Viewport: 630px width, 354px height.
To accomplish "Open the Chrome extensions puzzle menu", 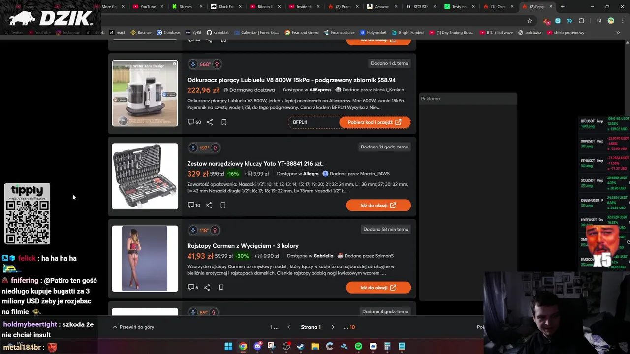I will (582, 21).
